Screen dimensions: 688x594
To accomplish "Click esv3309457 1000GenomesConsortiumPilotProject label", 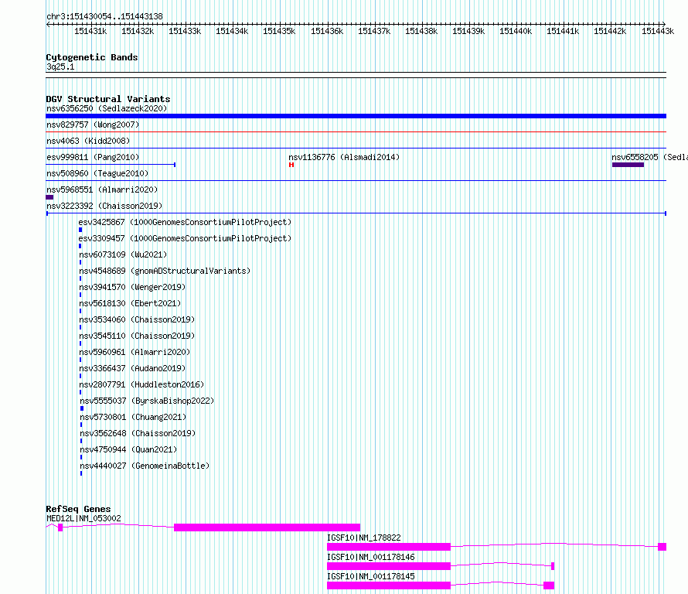I will 185,238.
